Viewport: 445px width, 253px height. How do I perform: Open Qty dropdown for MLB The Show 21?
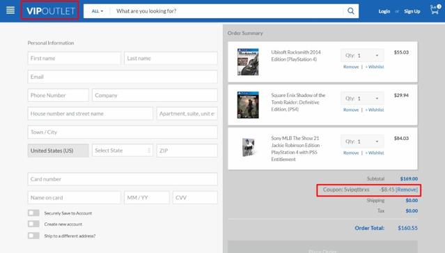[x=362, y=141]
